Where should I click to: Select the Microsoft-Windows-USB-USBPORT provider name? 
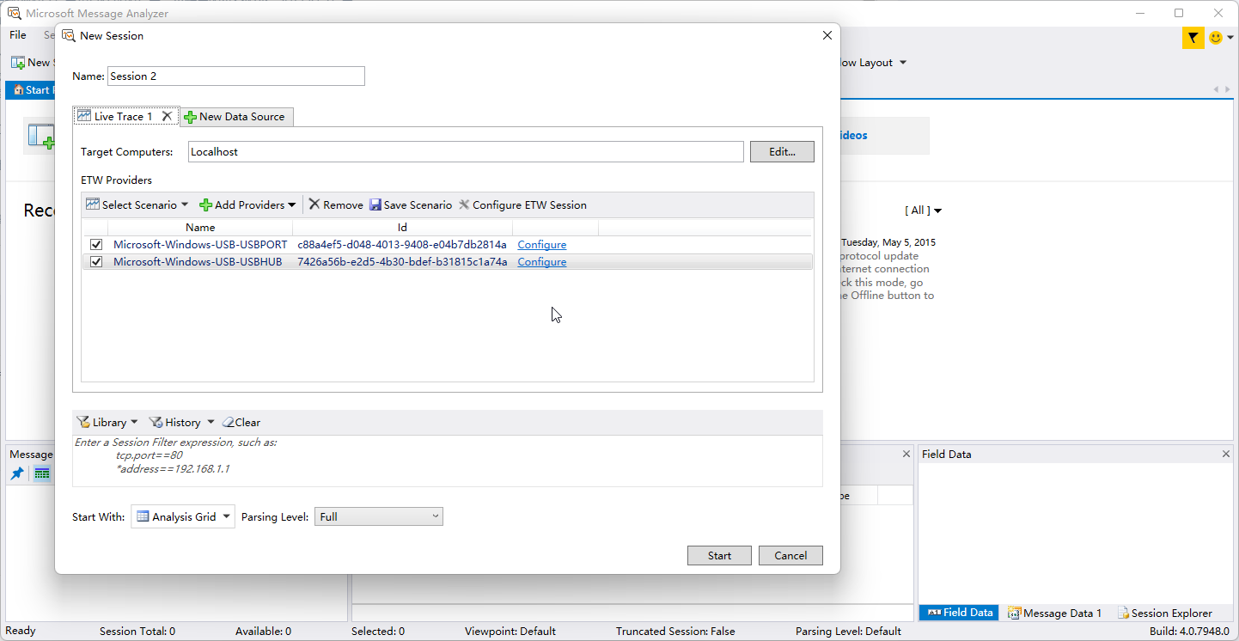click(200, 245)
